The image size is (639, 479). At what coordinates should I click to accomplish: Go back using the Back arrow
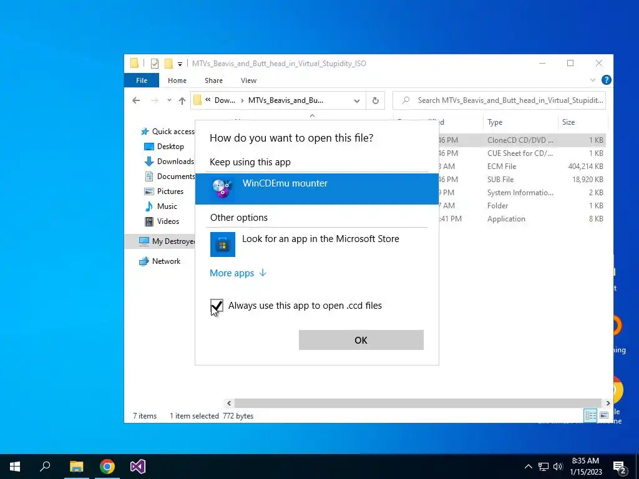pyautogui.click(x=136, y=100)
